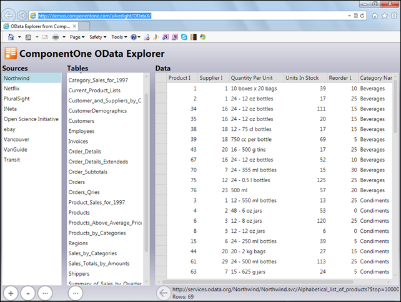Click the Sources more options ellipsis button
401x302 pixels.
(x=45, y=293)
